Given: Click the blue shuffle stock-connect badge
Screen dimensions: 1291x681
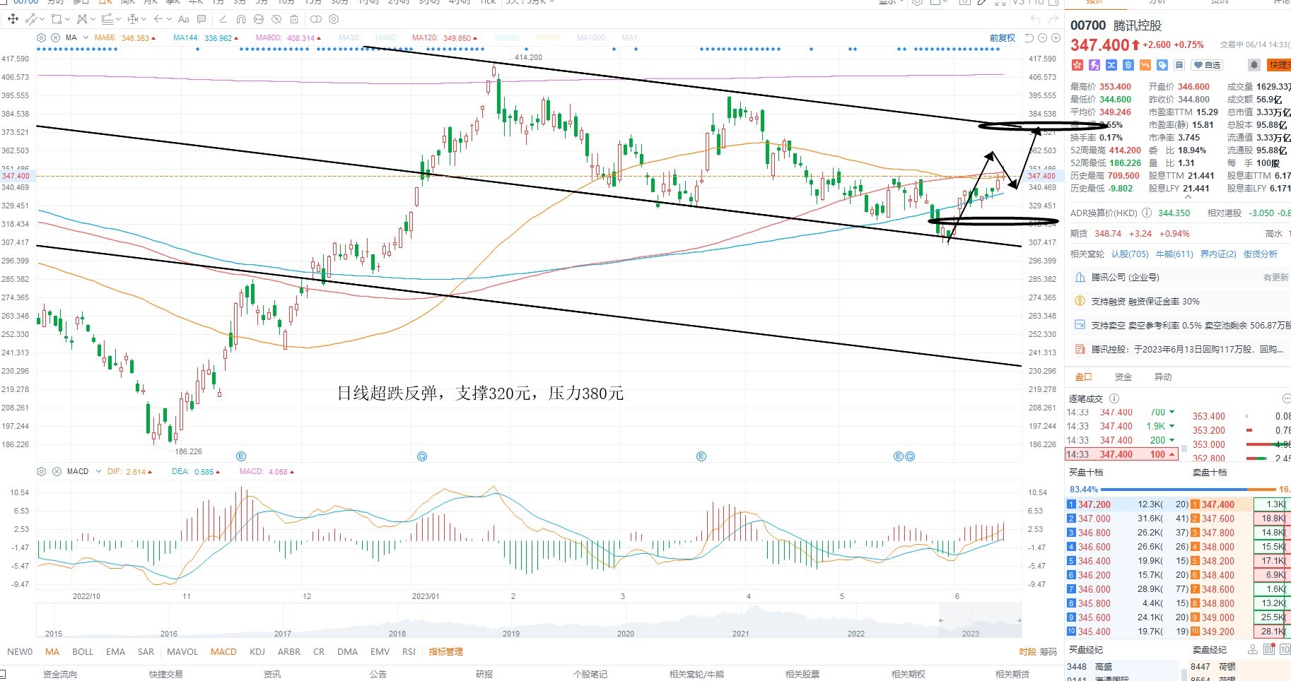Looking at the screenshot, I should click(1111, 65).
